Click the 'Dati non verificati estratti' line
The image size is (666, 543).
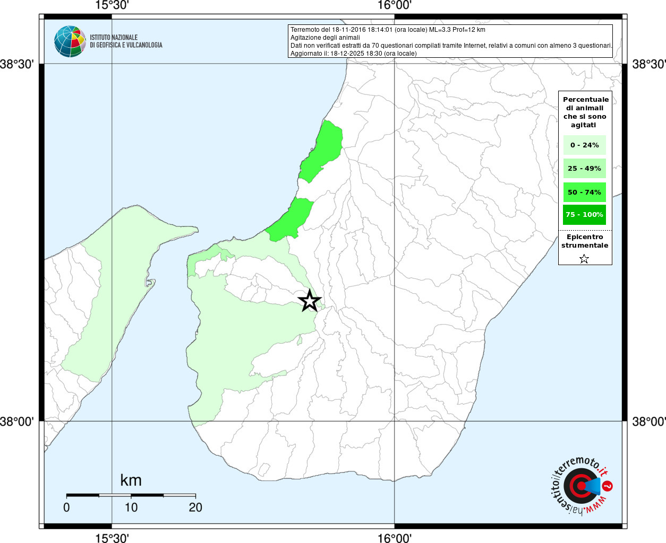pos(451,46)
